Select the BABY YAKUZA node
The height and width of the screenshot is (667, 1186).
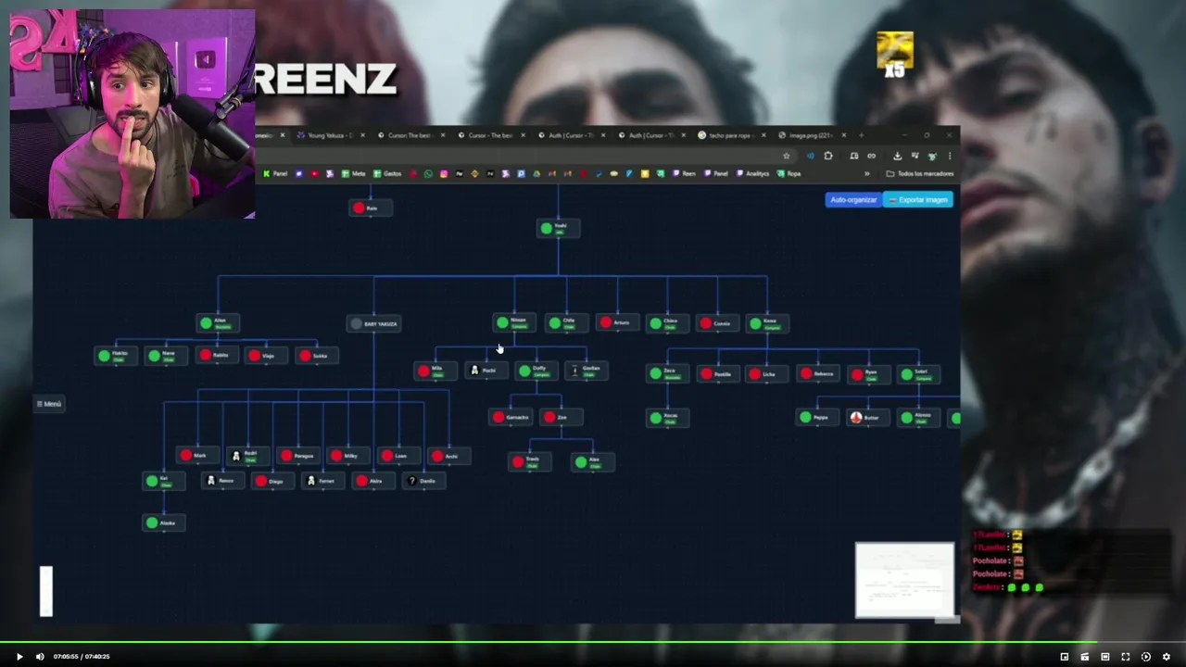point(374,323)
